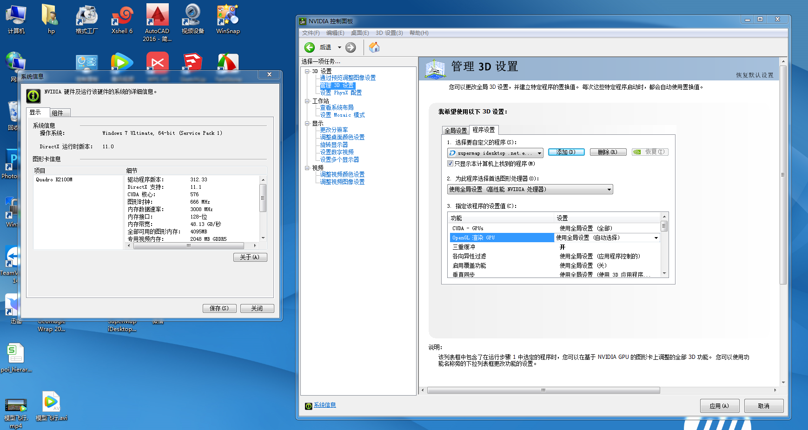Select the red SketchUp icon on the desktop

(192, 62)
